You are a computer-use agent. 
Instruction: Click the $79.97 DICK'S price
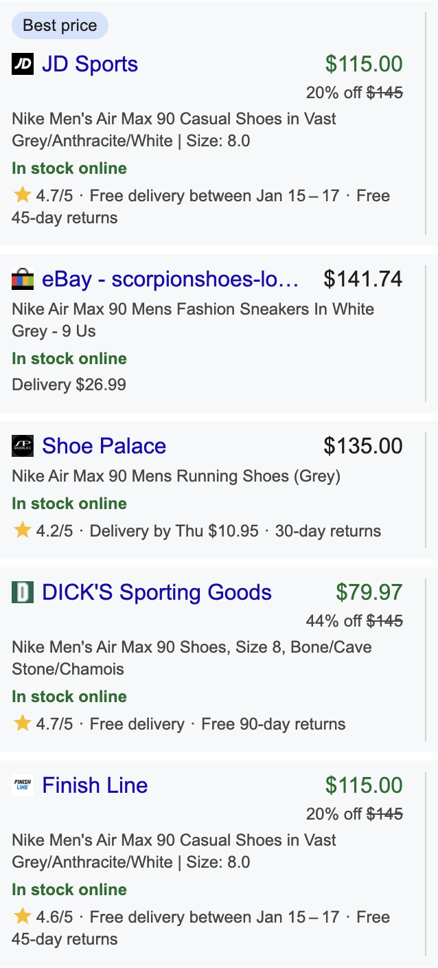pos(370,592)
